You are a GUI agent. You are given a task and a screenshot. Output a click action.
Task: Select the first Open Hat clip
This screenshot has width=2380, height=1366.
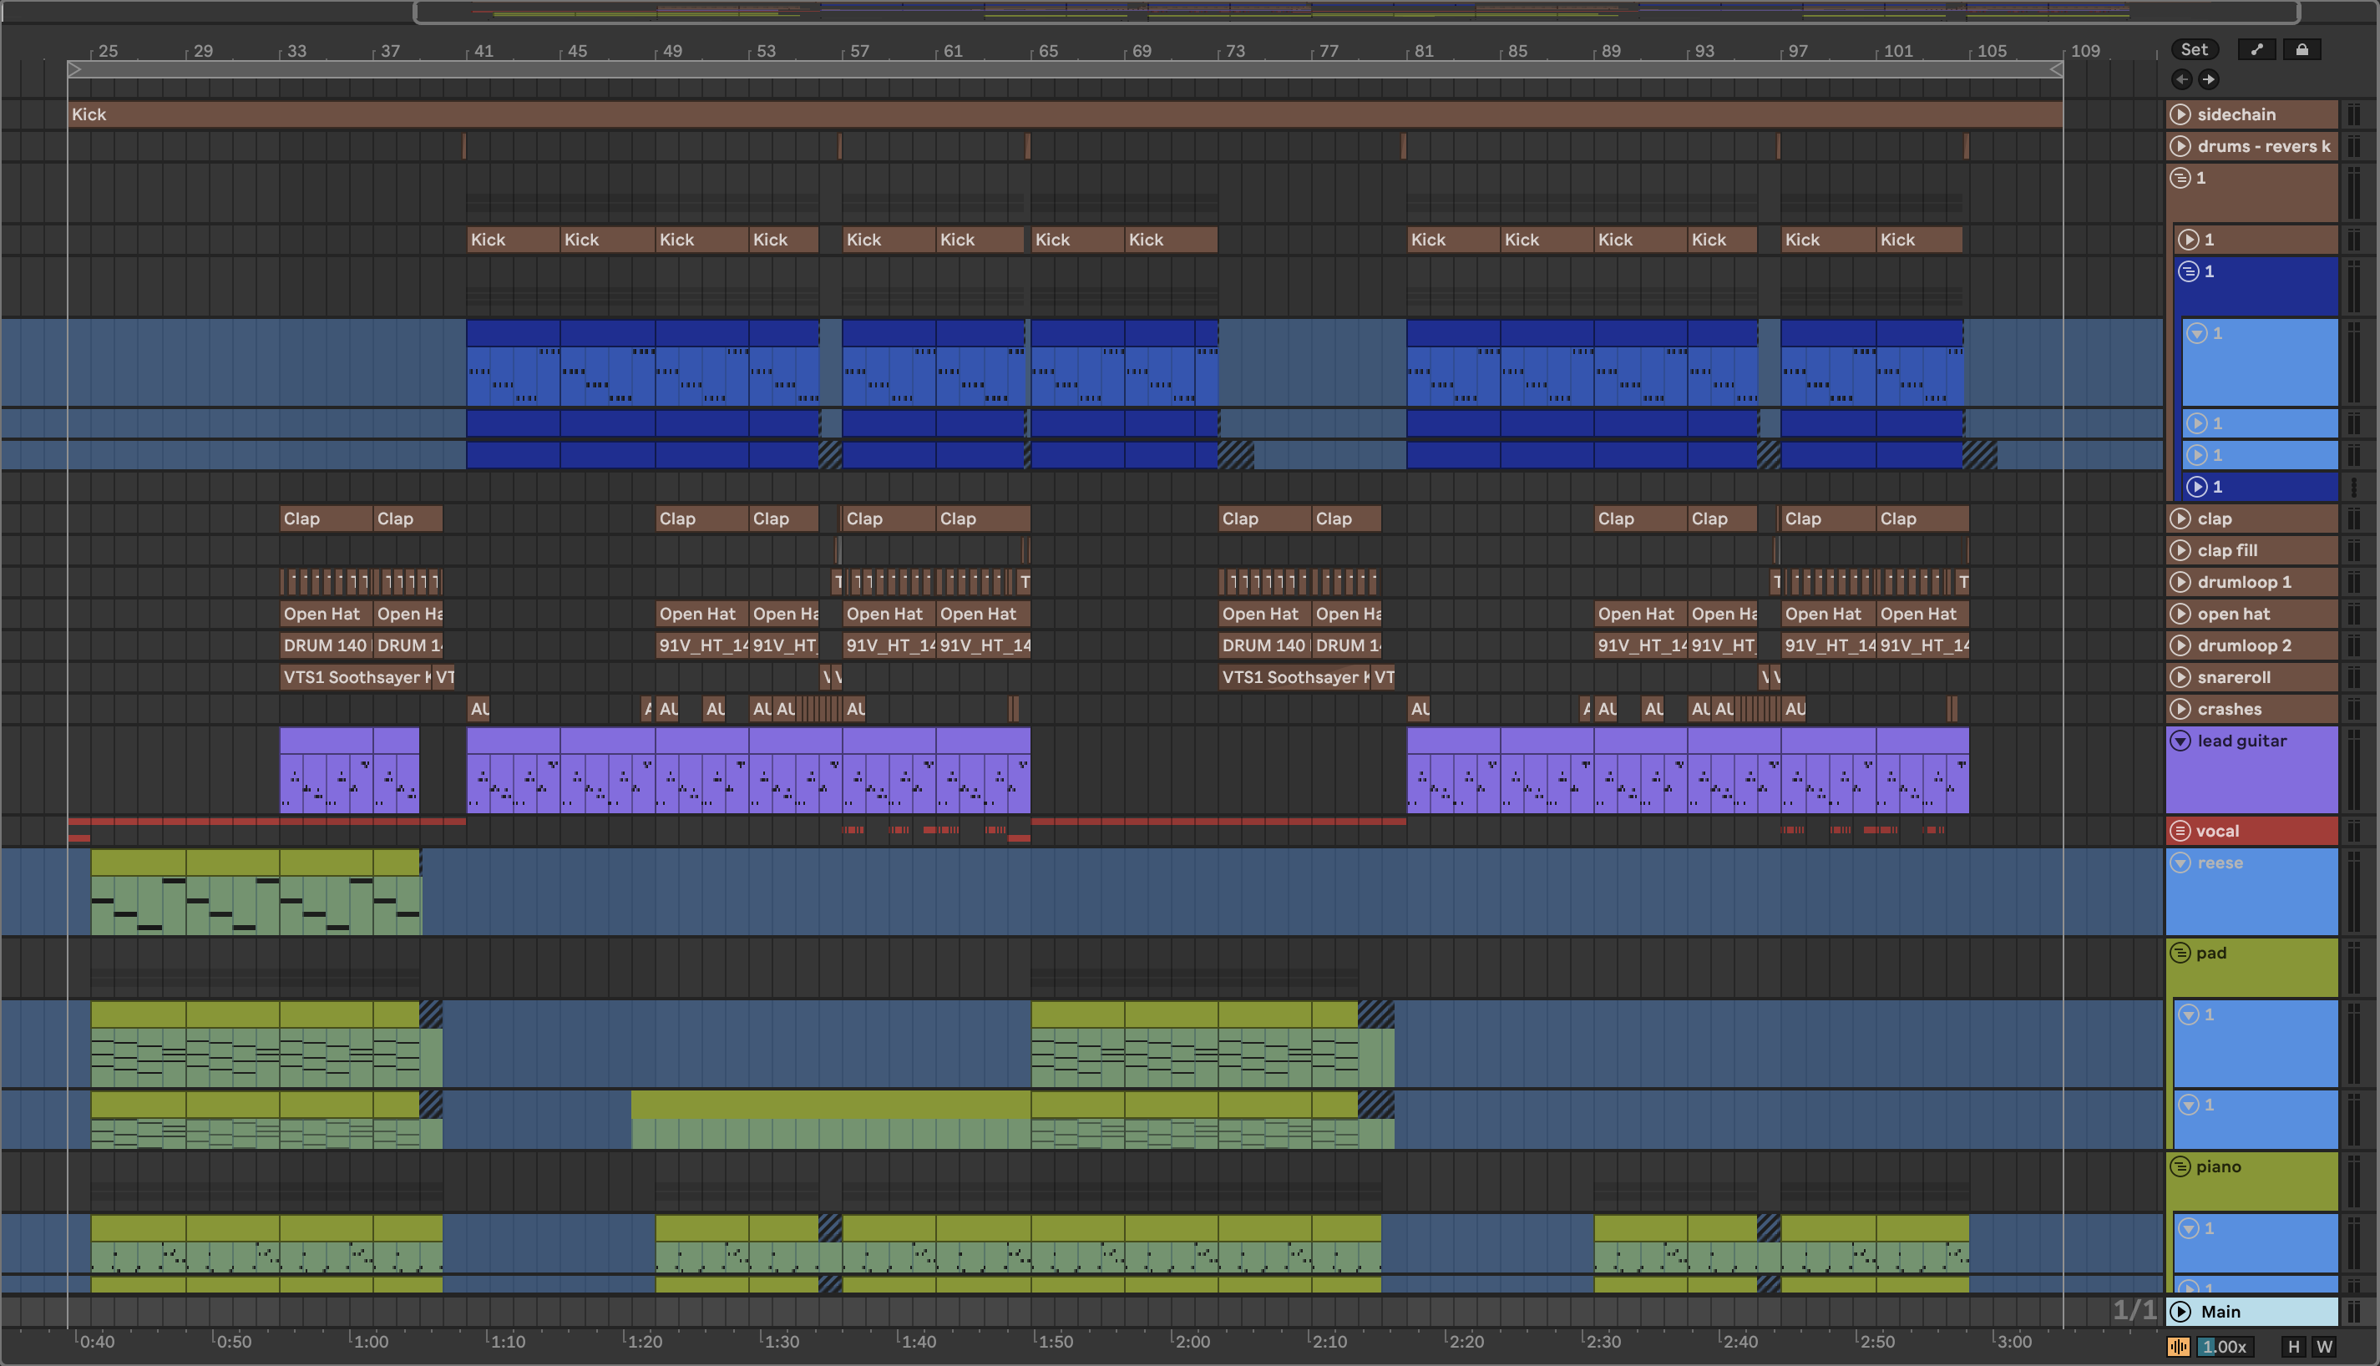326,615
